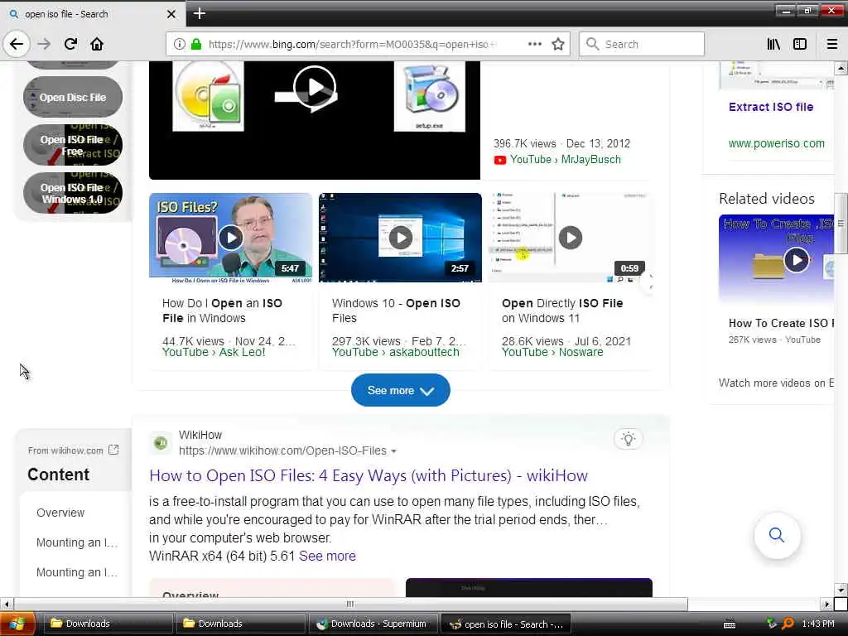The image size is (848, 636).
Task: Select 'Open ISO File Windows 10' suggestion pill
Action: click(x=73, y=193)
